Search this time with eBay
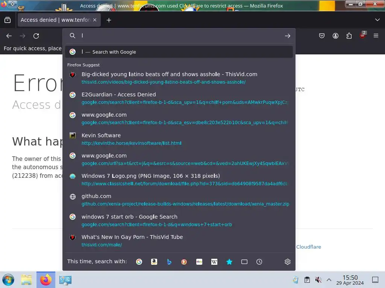 click(x=199, y=262)
